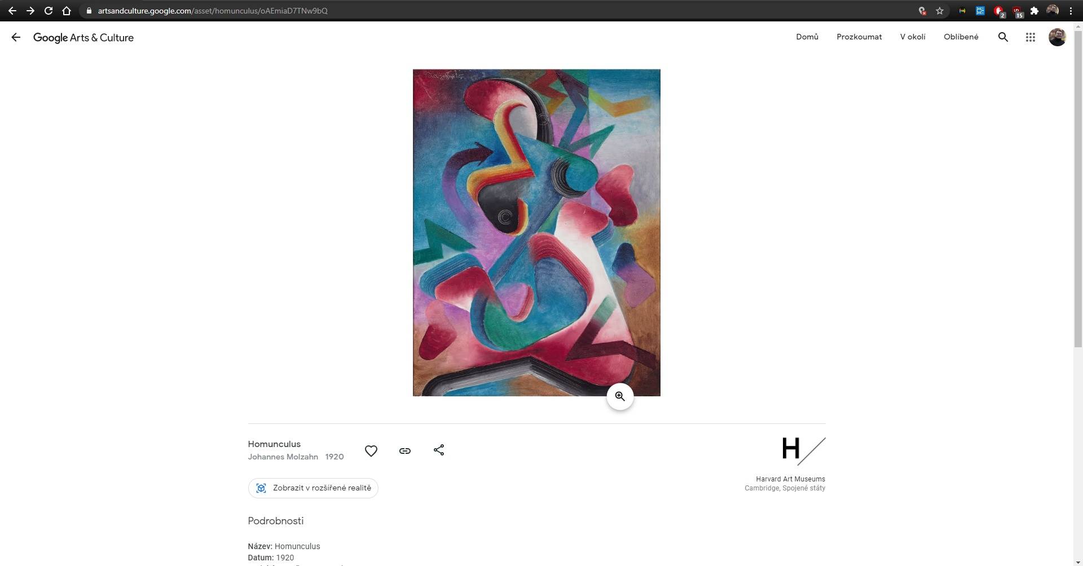Click the red extension icon with badge 2
The width and height of the screenshot is (1083, 566).
(999, 11)
